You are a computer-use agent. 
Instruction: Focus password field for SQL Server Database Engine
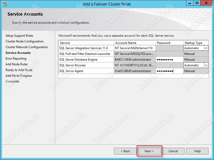click(x=169, y=60)
